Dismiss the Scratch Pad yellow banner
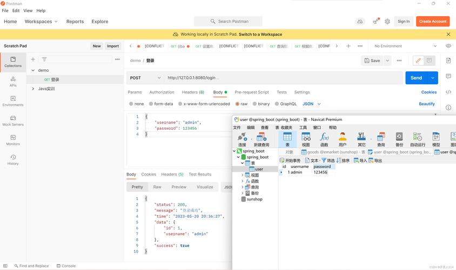 (448, 35)
